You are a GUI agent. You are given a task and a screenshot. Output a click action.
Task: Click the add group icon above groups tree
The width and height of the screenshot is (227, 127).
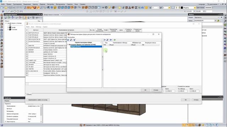click(x=68, y=40)
